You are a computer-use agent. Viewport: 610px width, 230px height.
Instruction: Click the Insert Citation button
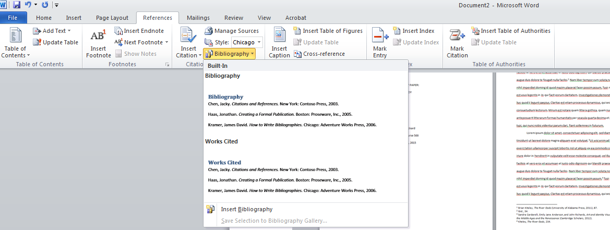189,43
